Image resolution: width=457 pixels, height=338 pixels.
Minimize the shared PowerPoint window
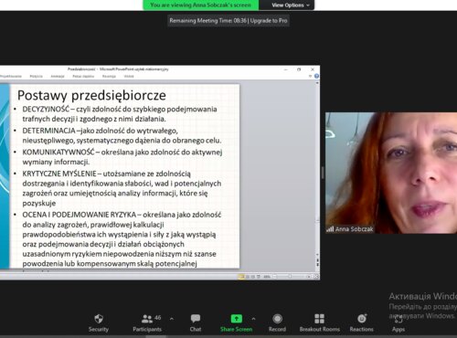(x=286, y=69)
